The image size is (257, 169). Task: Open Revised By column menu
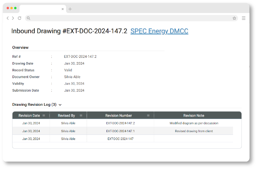coord(81,116)
